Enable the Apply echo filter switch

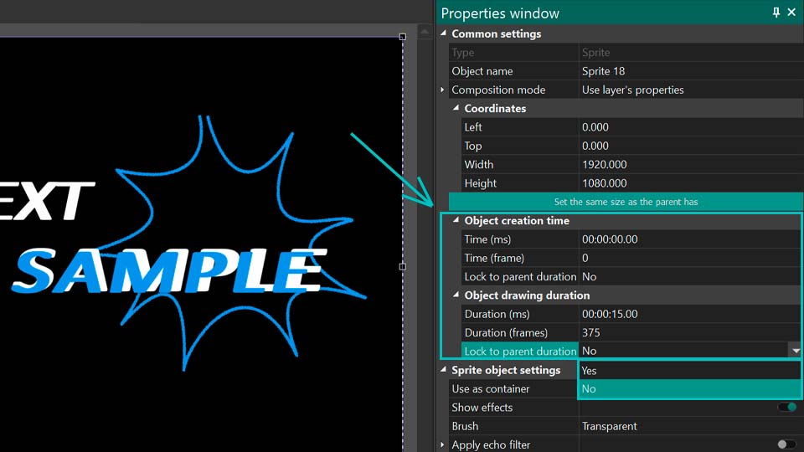click(x=787, y=444)
